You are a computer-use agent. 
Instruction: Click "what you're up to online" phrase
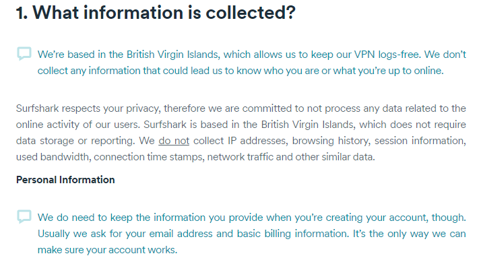tap(387, 71)
